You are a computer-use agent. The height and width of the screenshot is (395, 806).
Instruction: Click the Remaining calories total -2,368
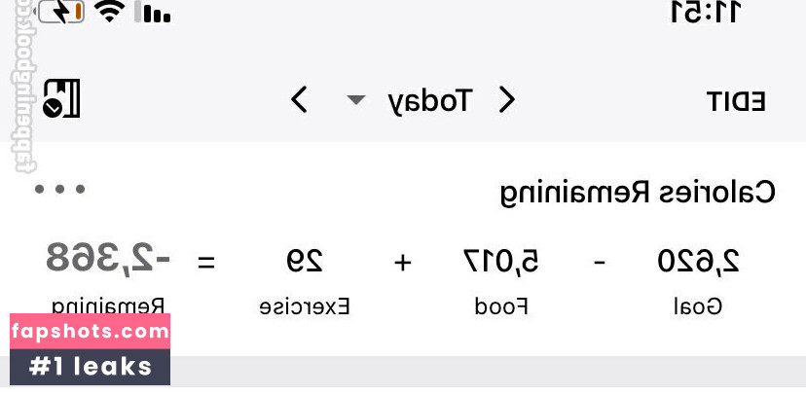108,259
